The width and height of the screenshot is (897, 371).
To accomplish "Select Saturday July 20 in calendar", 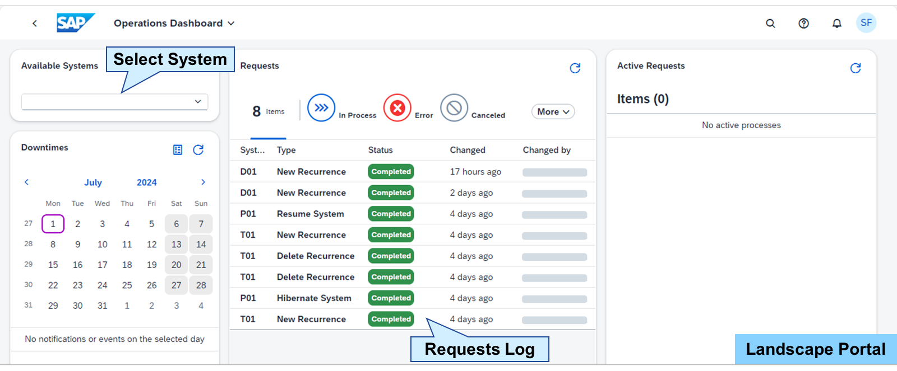I will point(176,265).
